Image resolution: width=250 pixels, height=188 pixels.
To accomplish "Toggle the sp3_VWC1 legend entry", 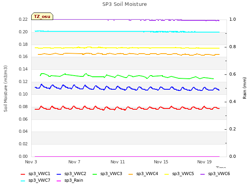I will (36, 174).
